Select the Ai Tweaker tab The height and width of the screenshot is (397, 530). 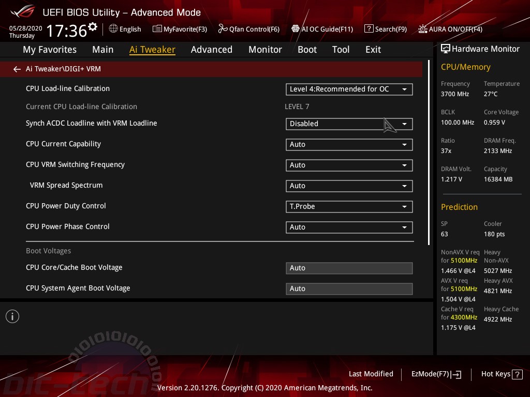153,50
